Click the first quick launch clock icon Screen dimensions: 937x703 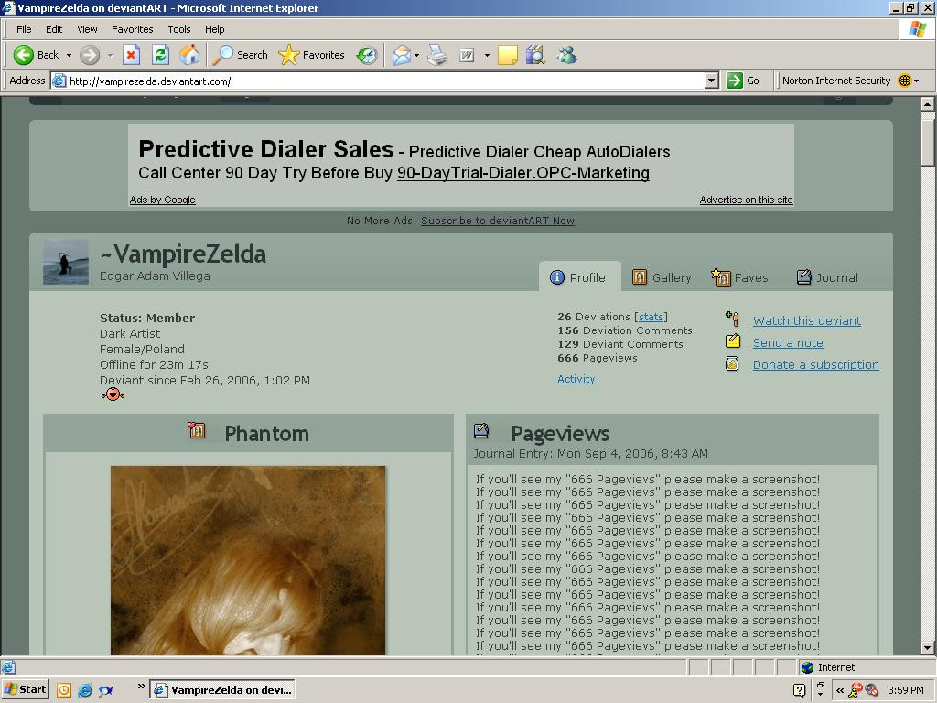64,690
